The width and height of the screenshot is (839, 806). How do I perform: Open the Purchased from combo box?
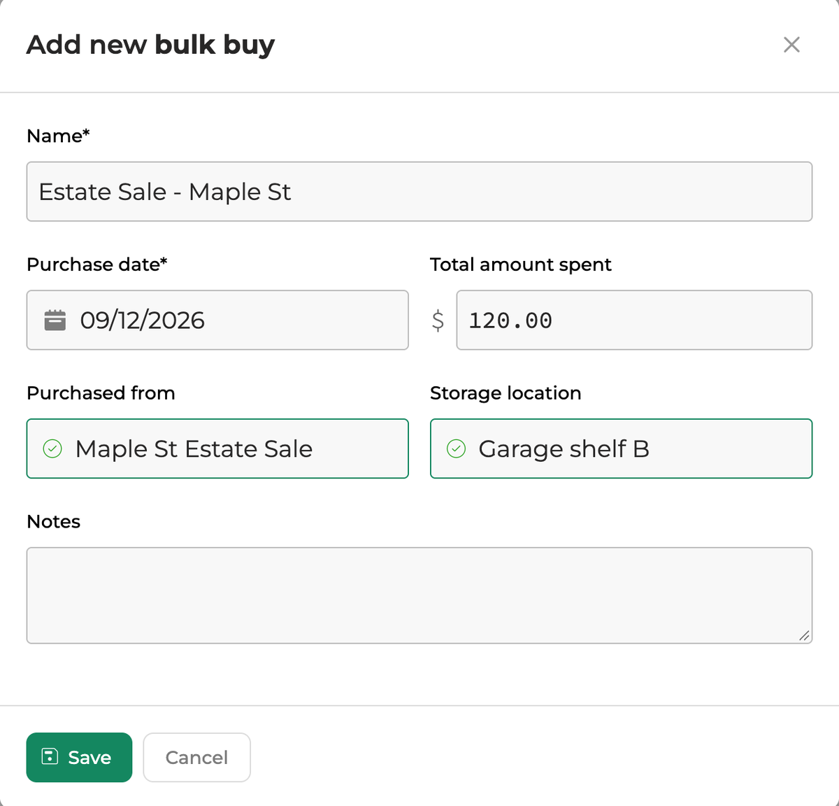pyautogui.click(x=217, y=448)
